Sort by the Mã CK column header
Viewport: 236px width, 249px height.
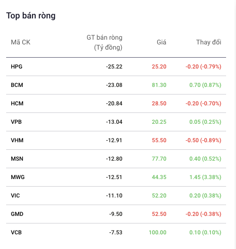[x=20, y=42]
